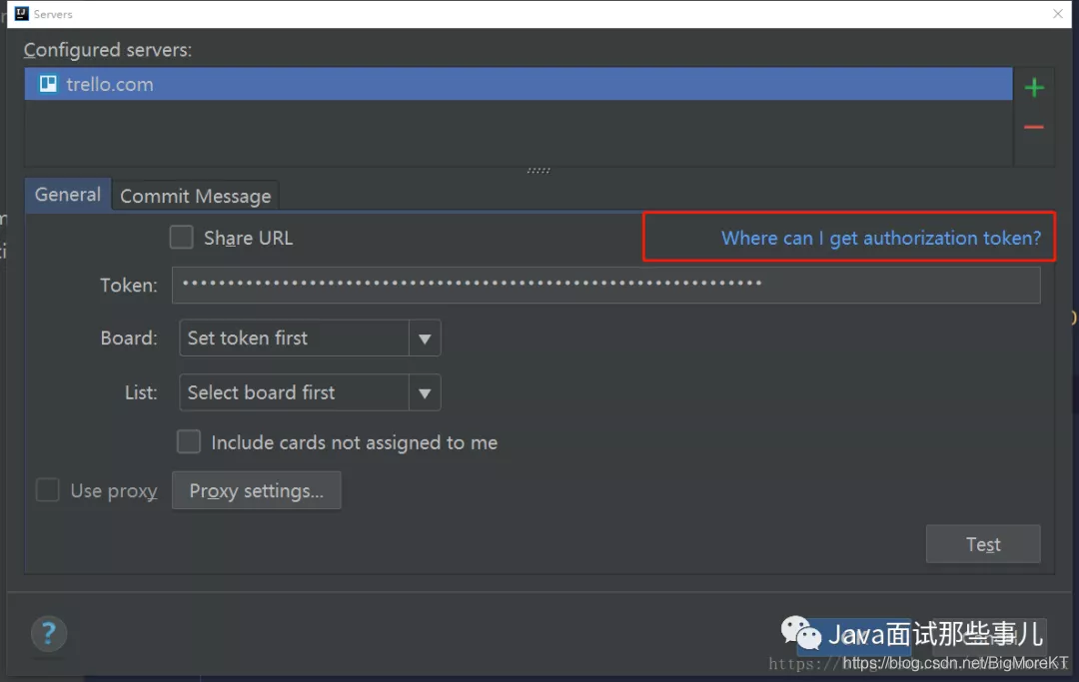Open the List combo box 'Select board first'
The width and height of the screenshot is (1079, 682).
[x=310, y=392]
